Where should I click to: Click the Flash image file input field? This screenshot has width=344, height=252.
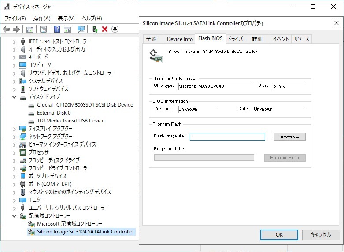pos(227,137)
